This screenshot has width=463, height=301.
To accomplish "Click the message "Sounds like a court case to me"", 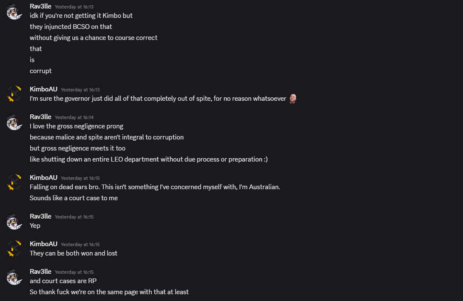I will click(74, 198).
